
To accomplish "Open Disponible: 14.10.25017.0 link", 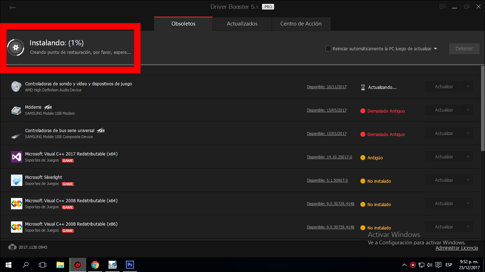I will [x=329, y=157].
